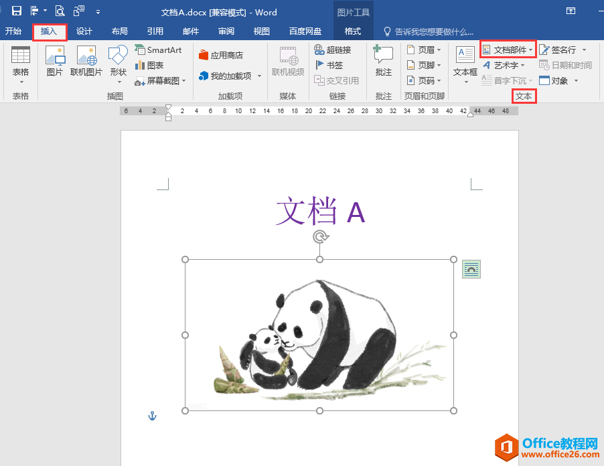Save the document with the floppy icon
Viewport: 604px width, 466px height.
click(x=17, y=11)
